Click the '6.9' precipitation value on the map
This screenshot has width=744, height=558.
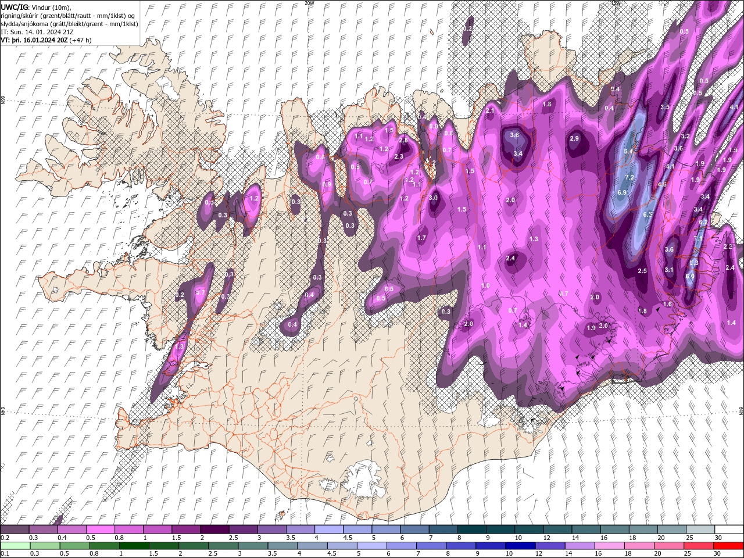[x=622, y=192]
